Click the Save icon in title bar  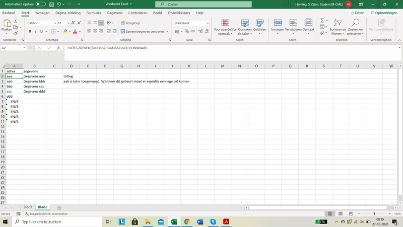[50, 4]
